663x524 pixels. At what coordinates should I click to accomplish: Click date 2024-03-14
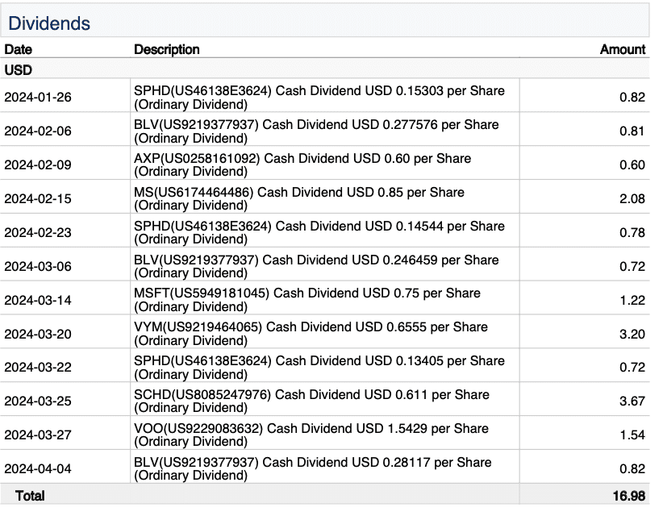click(38, 300)
